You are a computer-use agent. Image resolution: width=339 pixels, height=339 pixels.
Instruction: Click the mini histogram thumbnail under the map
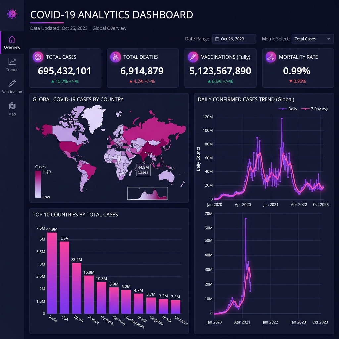click(147, 193)
